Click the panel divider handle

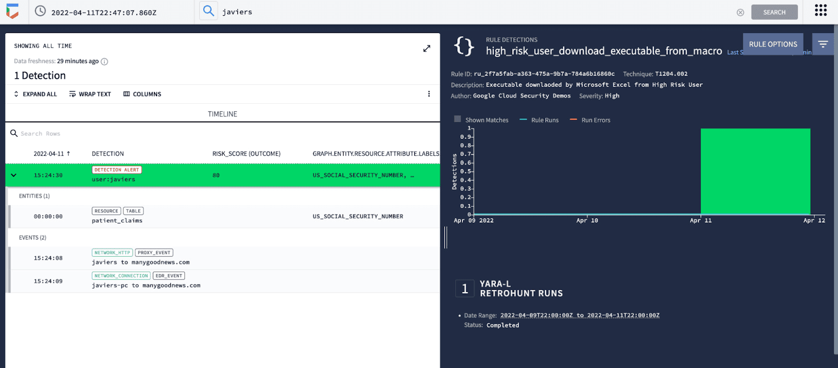coord(446,237)
